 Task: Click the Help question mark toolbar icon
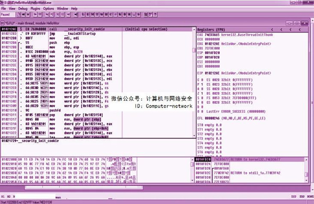pos(155,15)
